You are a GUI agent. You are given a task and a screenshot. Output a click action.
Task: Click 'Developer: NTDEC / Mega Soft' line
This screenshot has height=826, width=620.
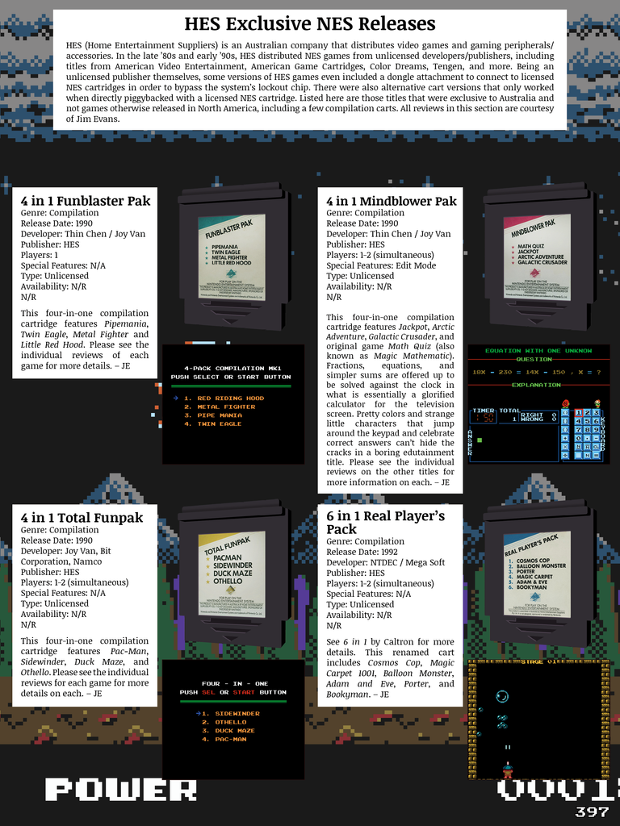click(x=385, y=562)
